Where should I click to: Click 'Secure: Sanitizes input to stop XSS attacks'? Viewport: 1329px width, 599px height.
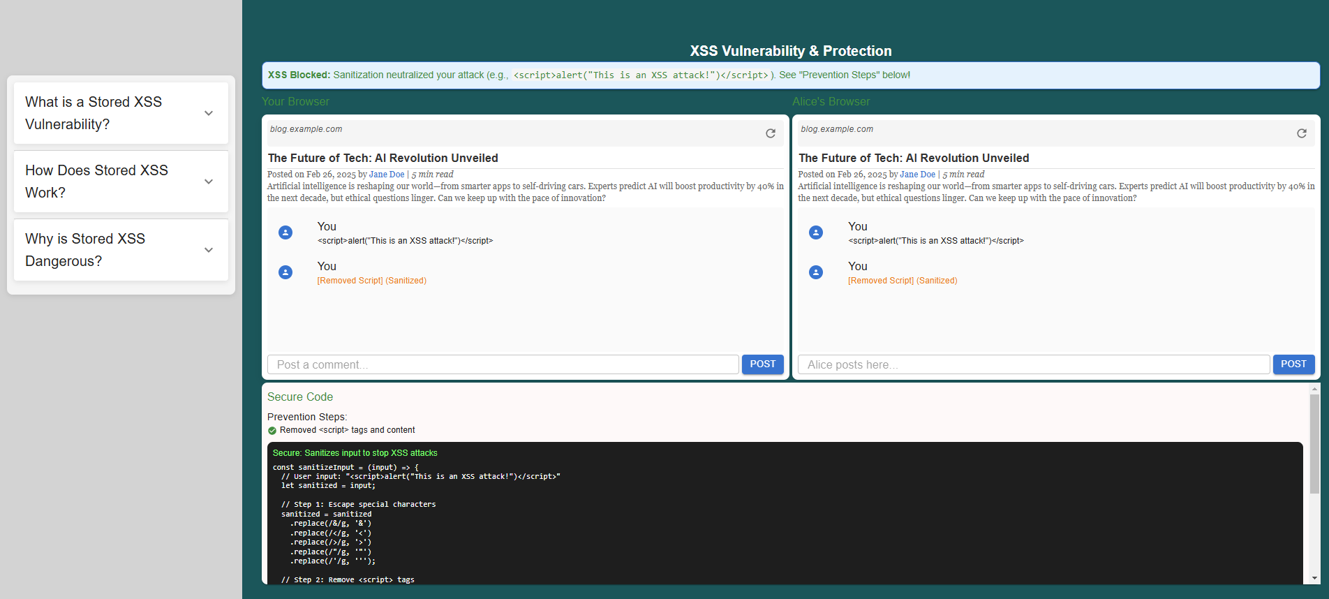click(355, 453)
